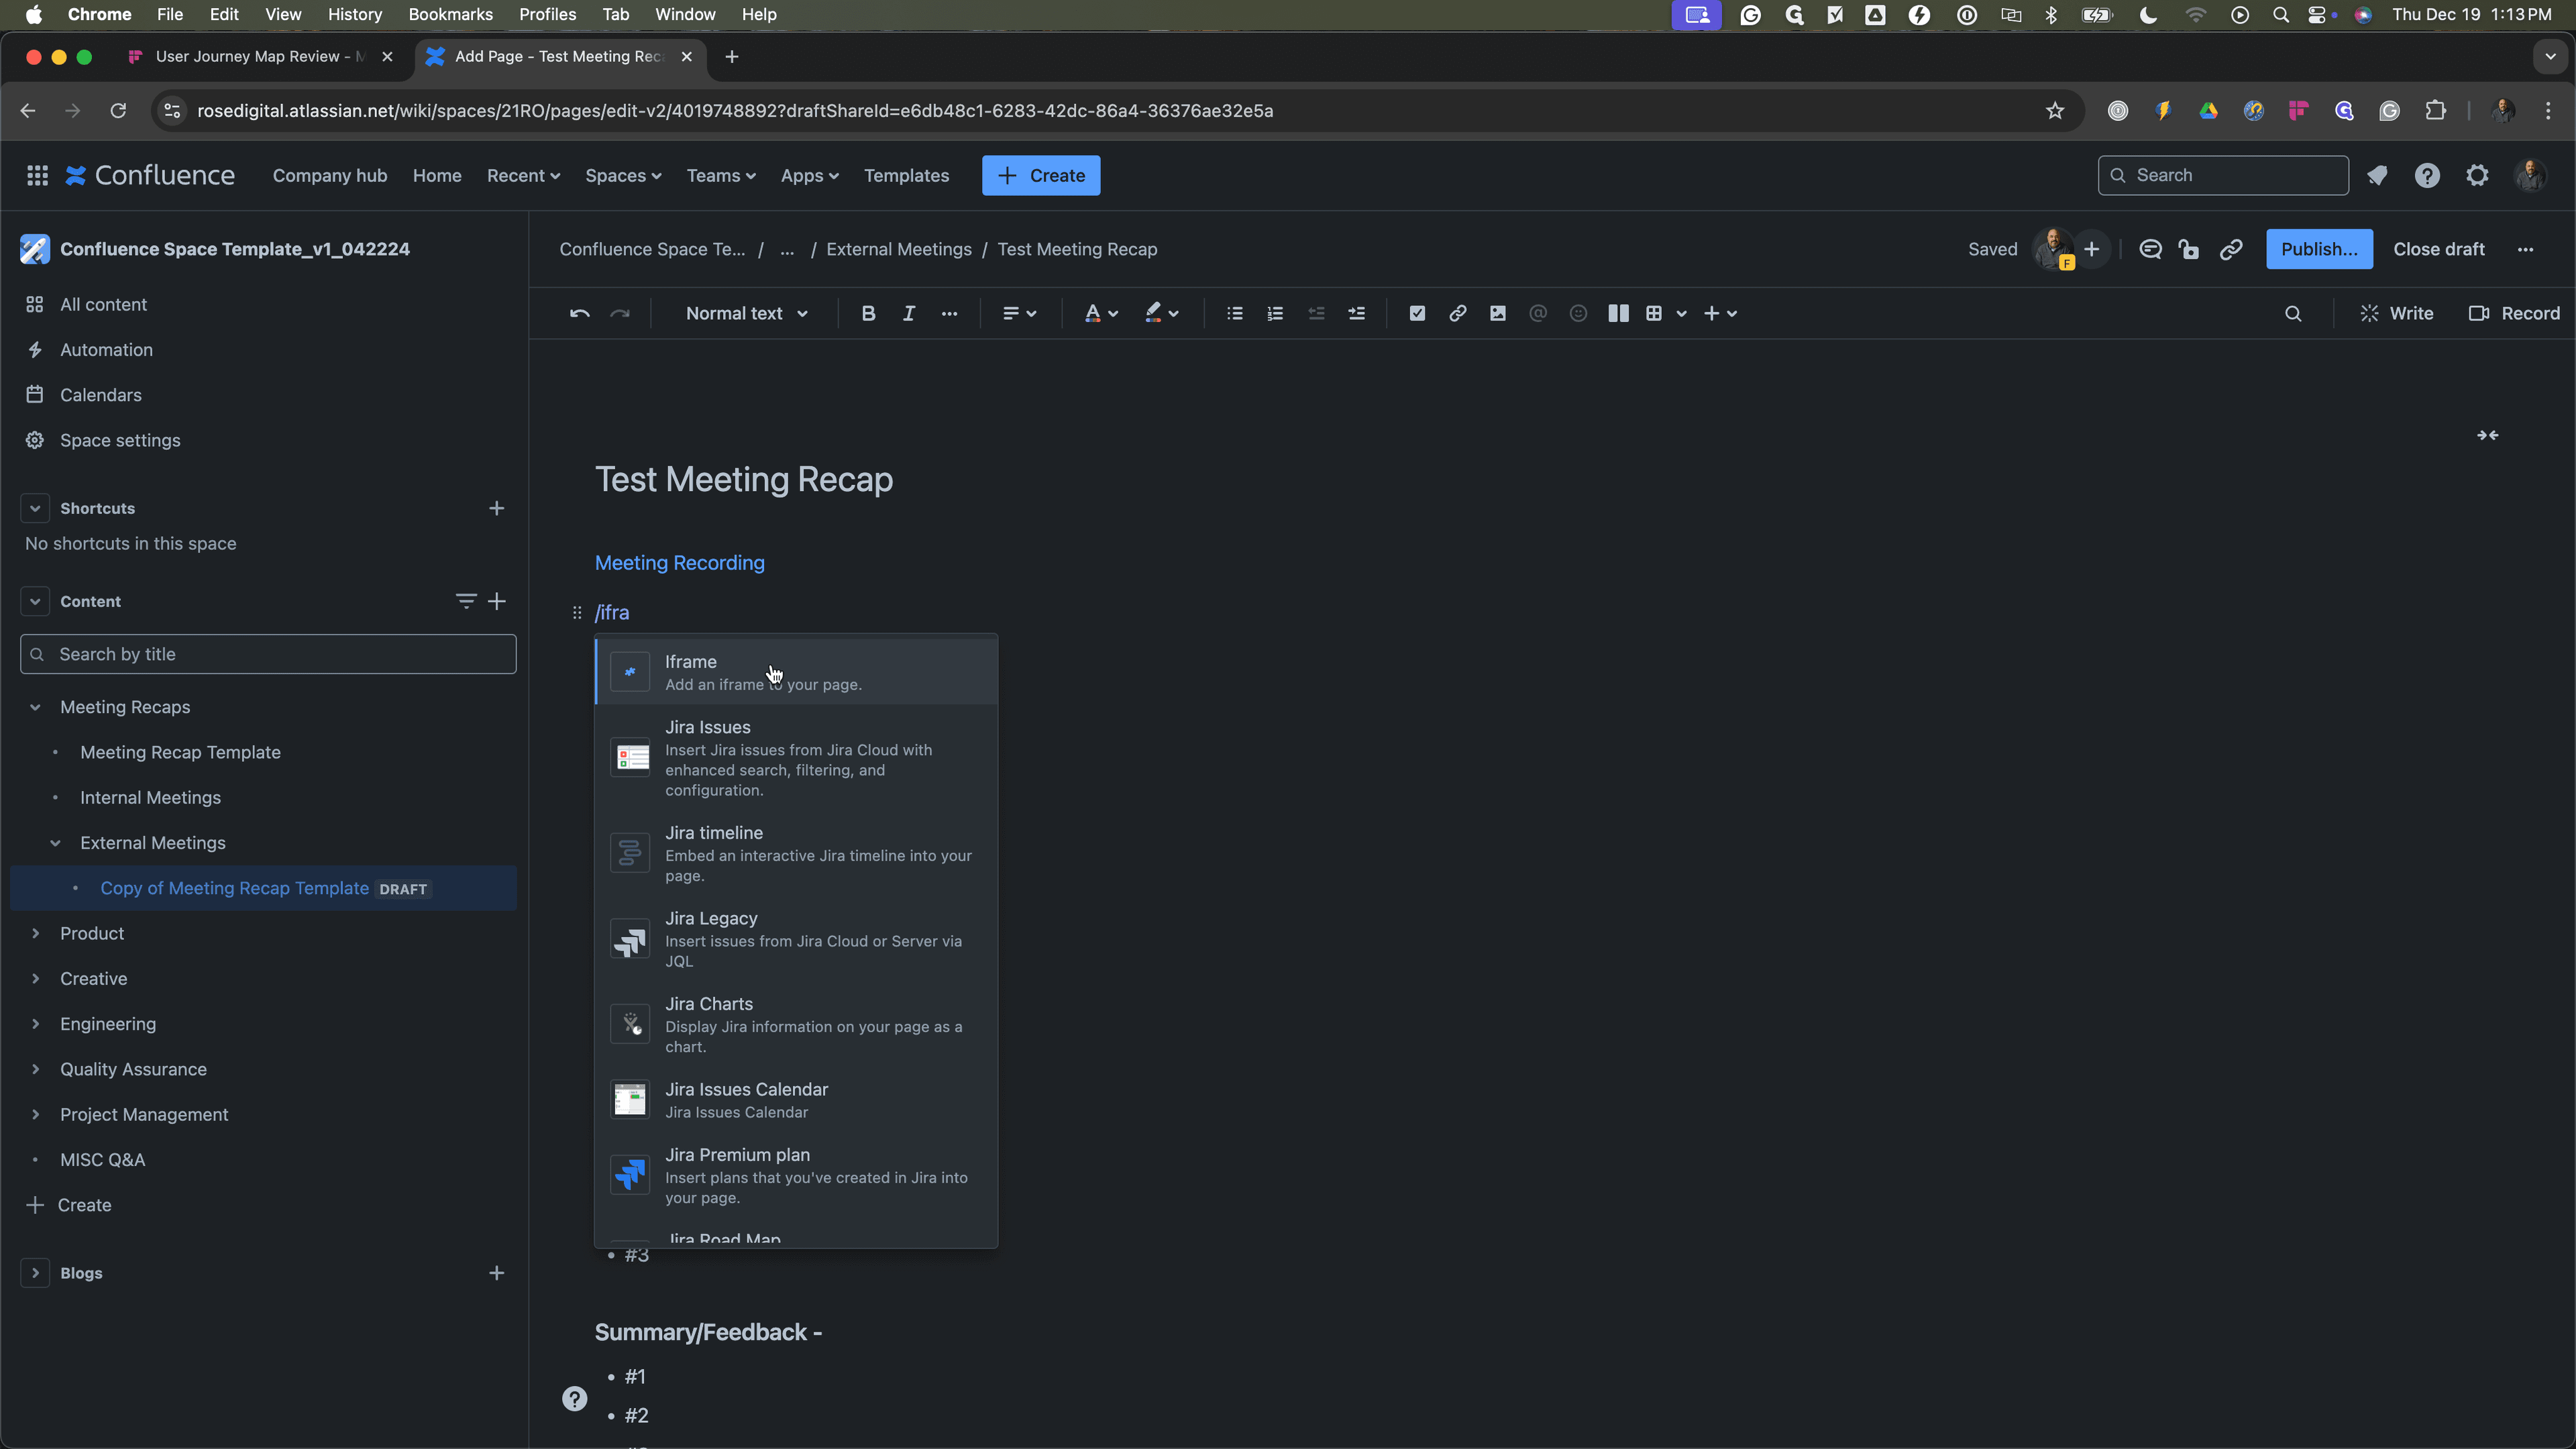Click the blue Create button
Image resolution: width=2576 pixels, height=1449 pixels.
pos(1041,175)
